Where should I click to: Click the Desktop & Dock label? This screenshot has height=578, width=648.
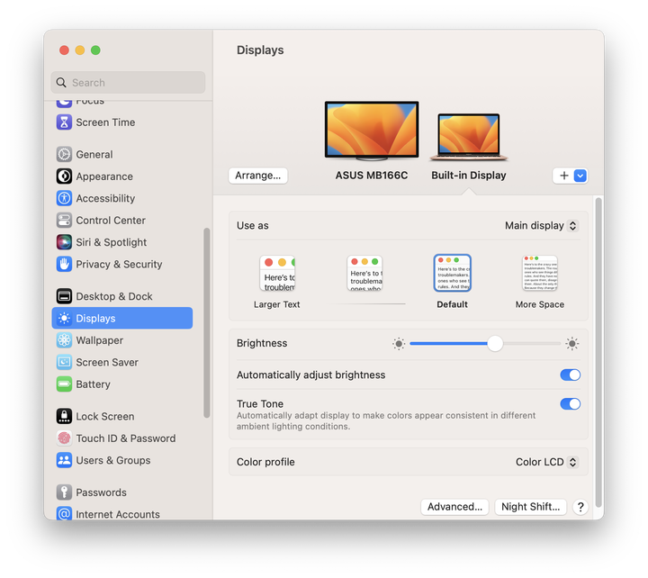(114, 296)
